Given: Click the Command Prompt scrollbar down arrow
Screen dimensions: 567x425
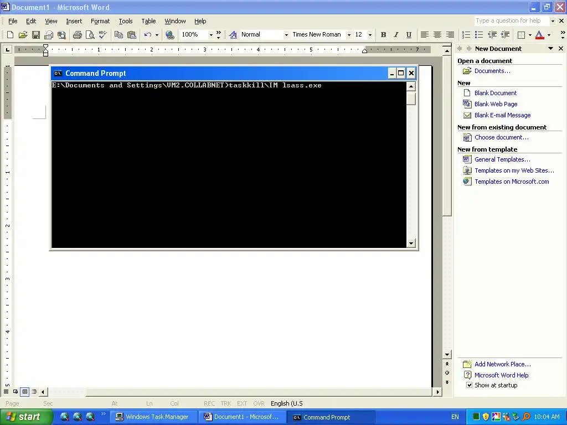Looking at the screenshot, I should (411, 243).
